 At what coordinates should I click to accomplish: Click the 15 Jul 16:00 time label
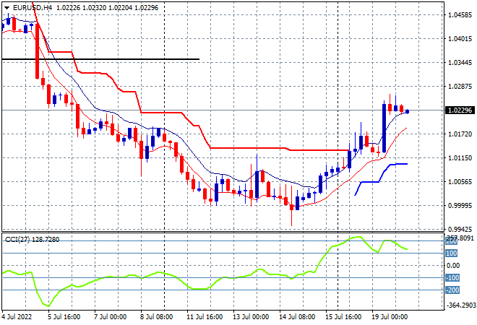(343, 317)
